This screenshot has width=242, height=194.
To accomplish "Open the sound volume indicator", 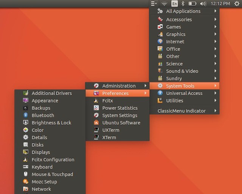I will click(203, 3).
